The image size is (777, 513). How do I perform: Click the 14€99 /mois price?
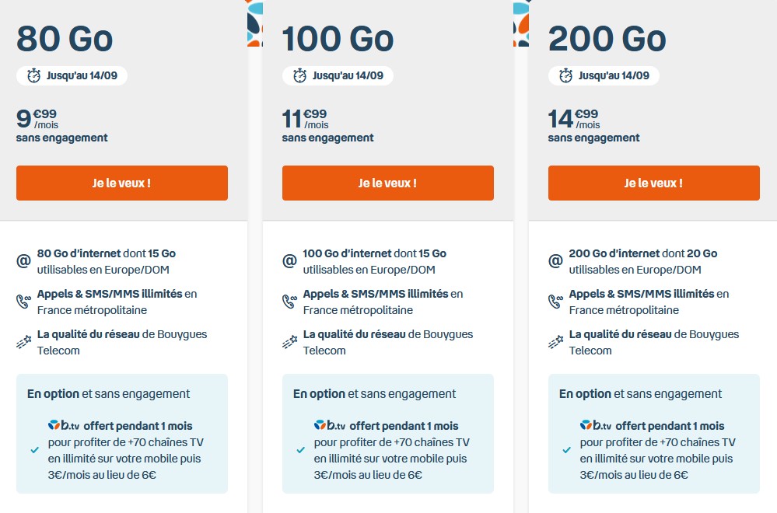click(574, 118)
